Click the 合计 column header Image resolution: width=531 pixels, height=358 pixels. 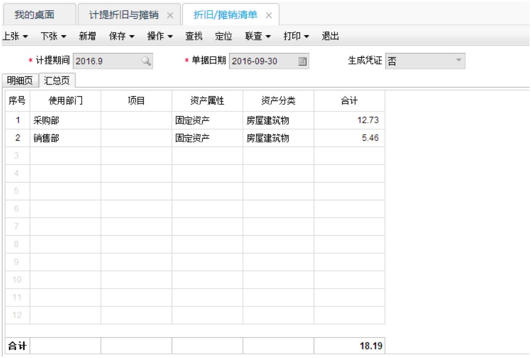(x=349, y=102)
